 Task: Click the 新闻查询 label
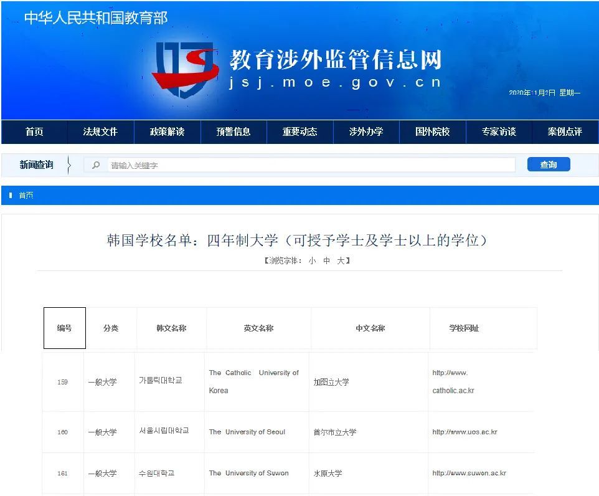tap(36, 165)
